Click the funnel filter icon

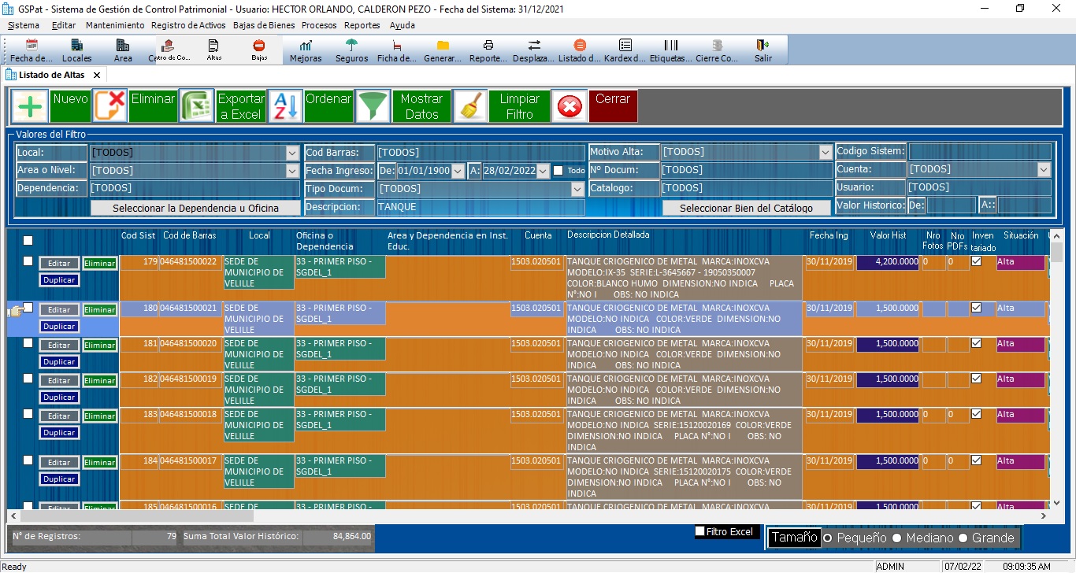(373, 105)
